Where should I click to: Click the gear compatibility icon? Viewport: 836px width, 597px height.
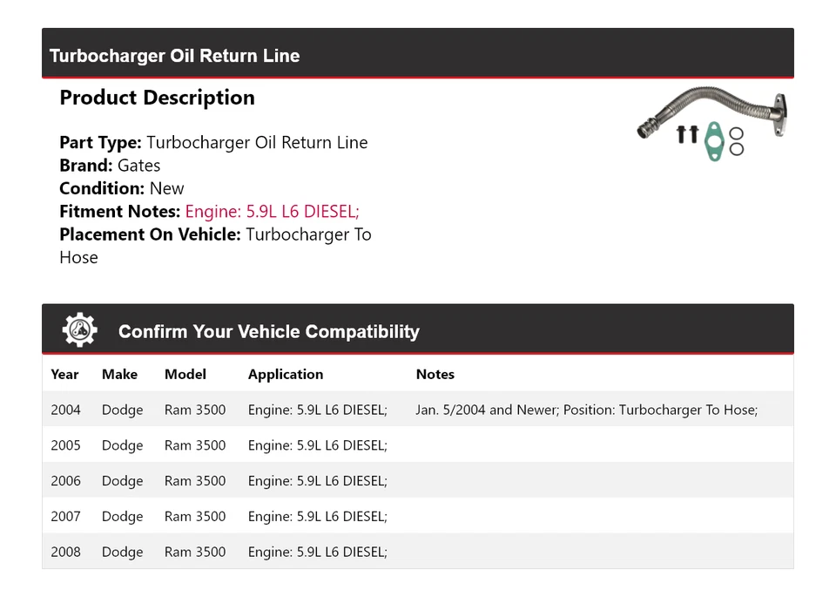click(x=79, y=330)
